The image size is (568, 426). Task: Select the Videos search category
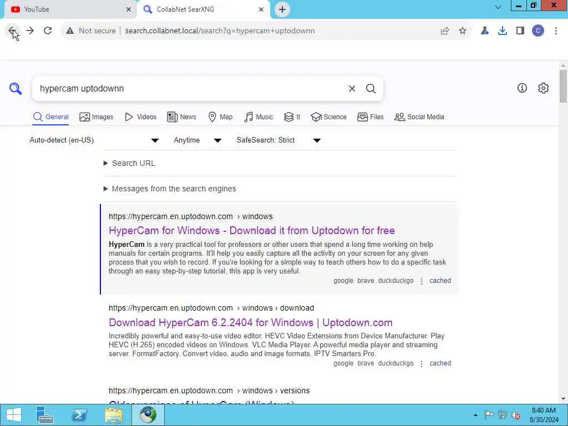tap(140, 117)
